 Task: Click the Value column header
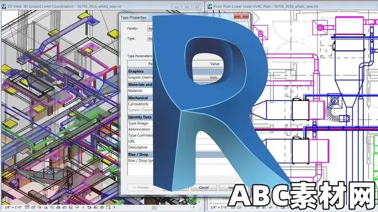coord(215,64)
